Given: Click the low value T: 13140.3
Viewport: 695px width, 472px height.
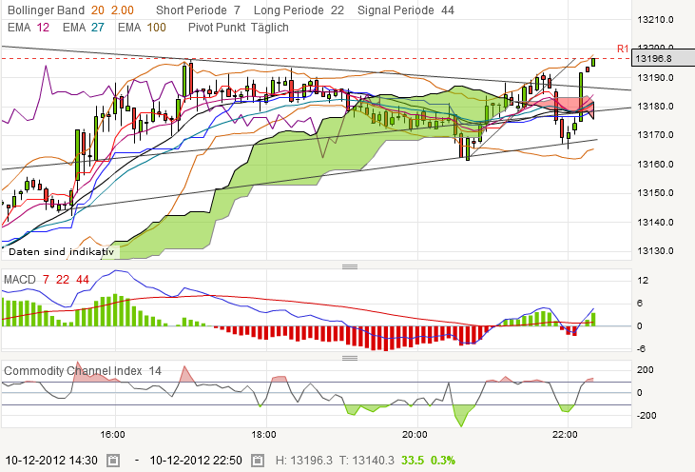Looking at the screenshot, I should coord(367,461).
